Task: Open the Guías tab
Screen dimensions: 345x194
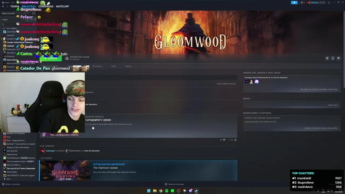Action: pos(113,66)
